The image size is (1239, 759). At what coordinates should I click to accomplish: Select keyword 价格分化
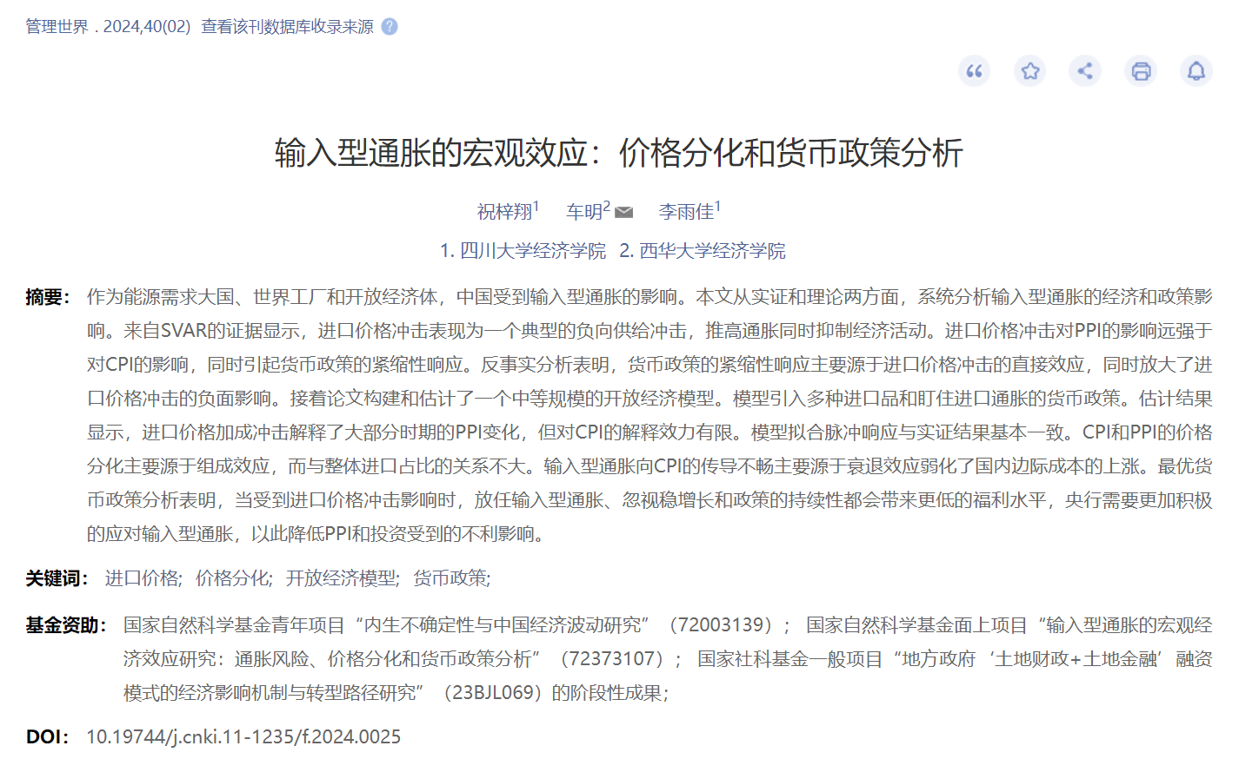pyautogui.click(x=232, y=578)
